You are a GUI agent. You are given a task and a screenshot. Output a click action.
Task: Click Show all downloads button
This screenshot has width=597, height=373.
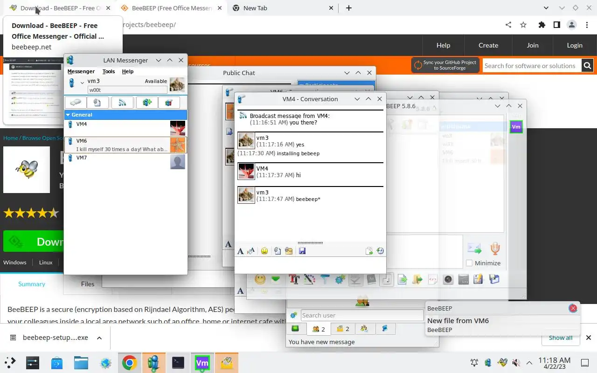click(x=561, y=338)
